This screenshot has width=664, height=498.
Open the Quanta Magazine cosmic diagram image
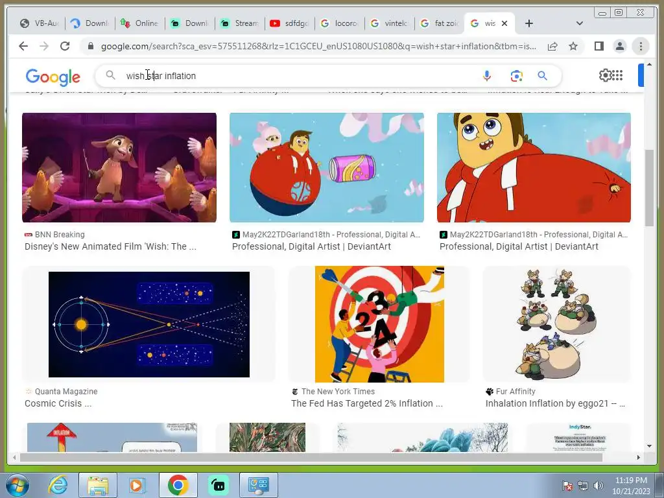coord(149,324)
